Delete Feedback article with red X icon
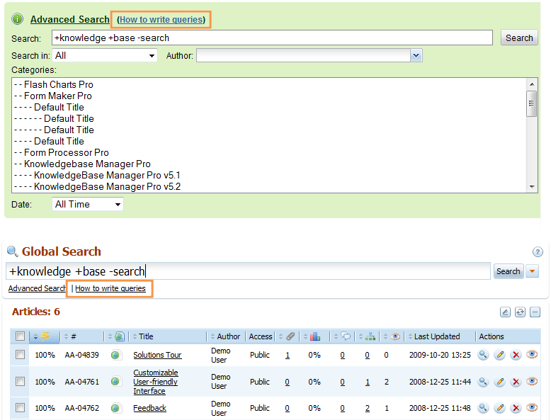 [516, 408]
